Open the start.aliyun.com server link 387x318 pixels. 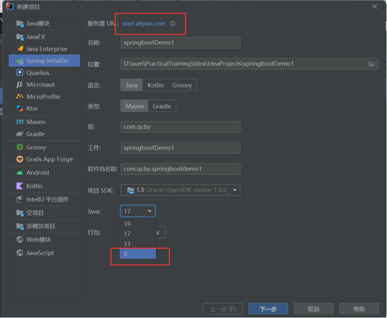point(143,23)
